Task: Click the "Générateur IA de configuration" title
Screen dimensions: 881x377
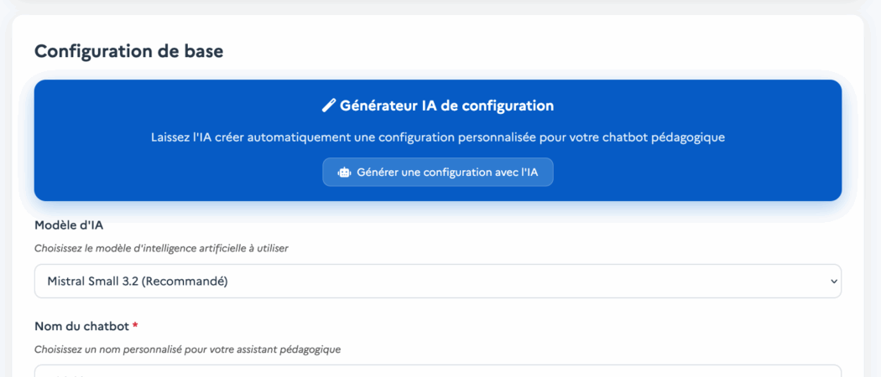Action: click(446, 106)
